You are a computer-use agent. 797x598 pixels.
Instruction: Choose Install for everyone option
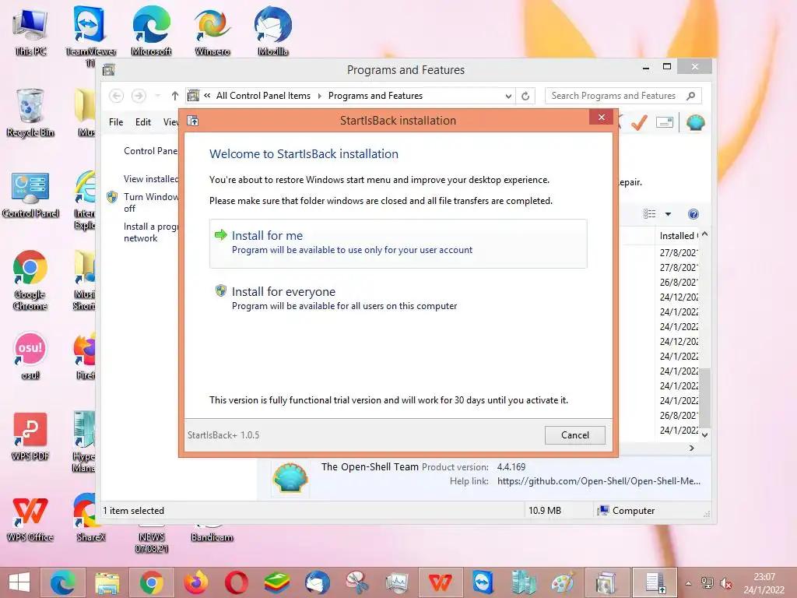tap(398, 298)
